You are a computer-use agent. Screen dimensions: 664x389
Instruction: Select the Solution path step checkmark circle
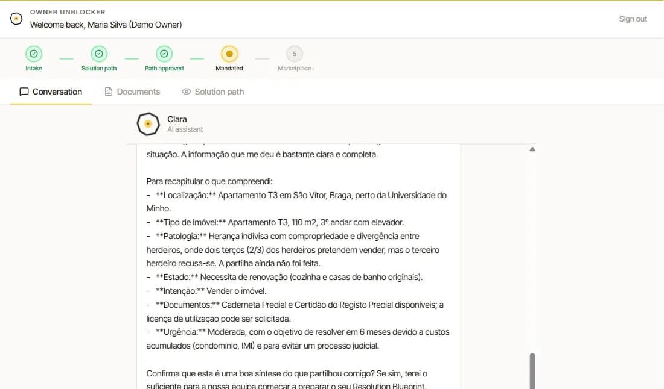pos(98,54)
